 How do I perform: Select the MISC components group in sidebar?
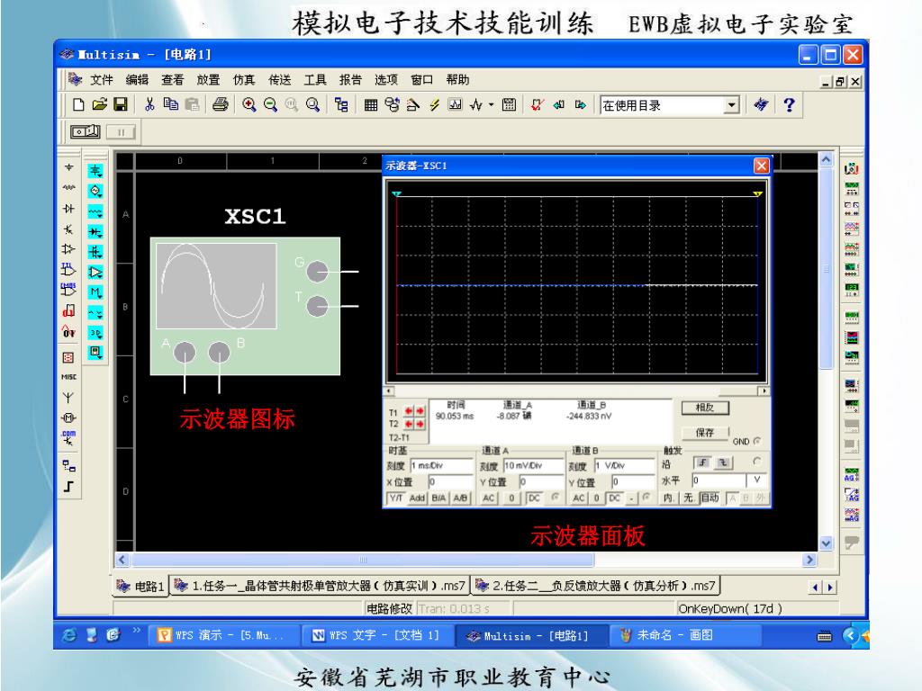coord(68,377)
